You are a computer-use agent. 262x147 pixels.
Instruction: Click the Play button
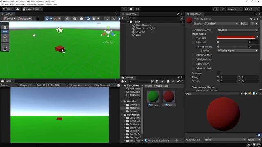tap(124, 9)
